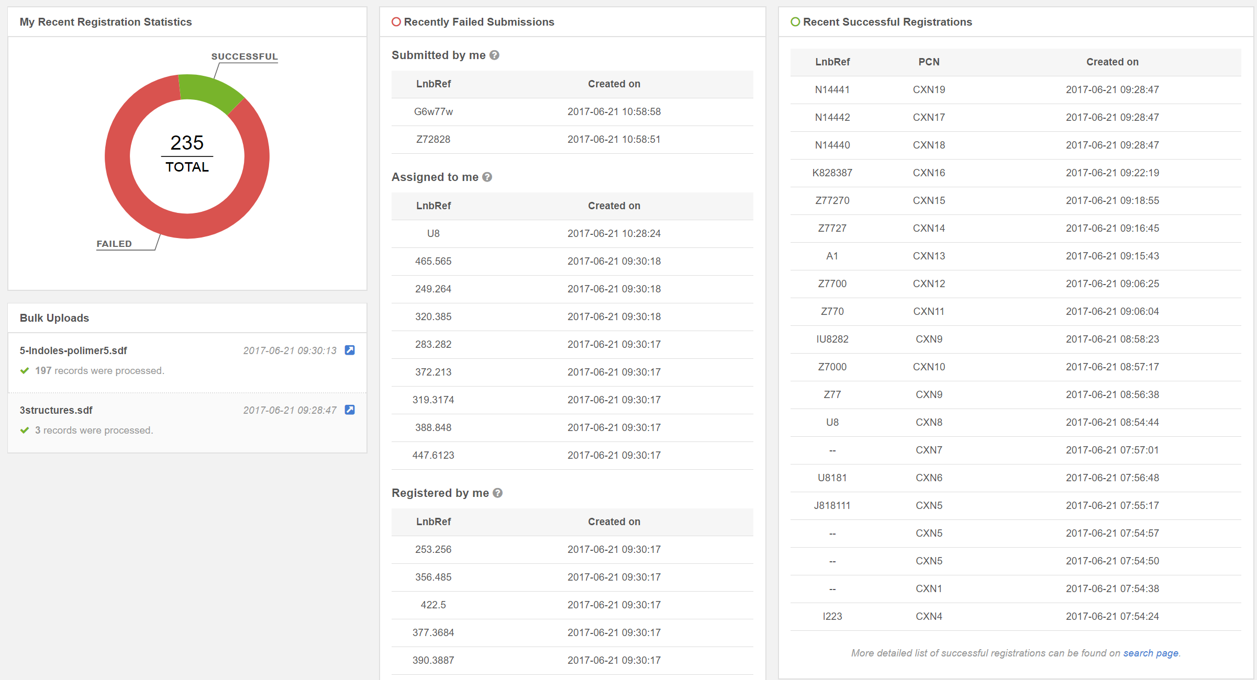Screen dimensions: 1257x680
Task: Open the 5-Indoles-polimer5.sdf upload details icon
Action: pyautogui.click(x=350, y=350)
